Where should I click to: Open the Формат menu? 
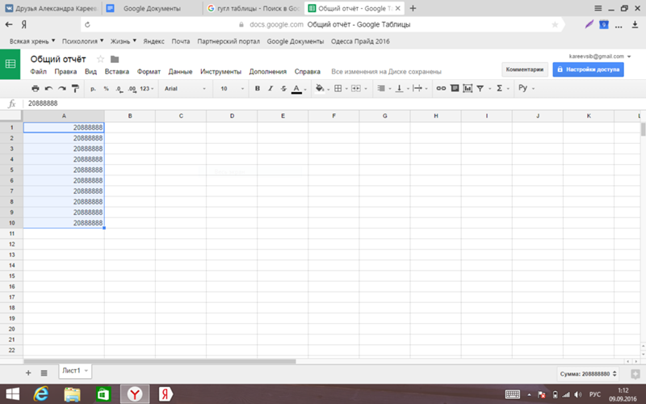click(x=149, y=71)
